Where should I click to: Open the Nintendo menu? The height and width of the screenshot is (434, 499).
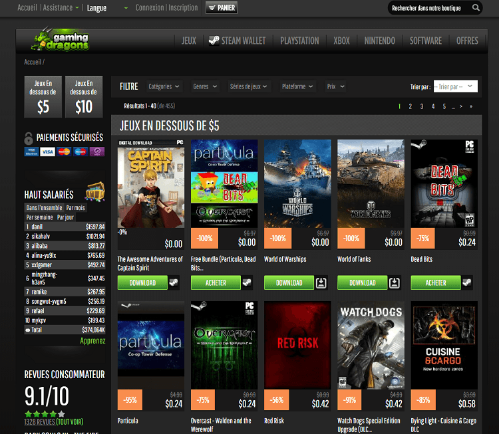pyautogui.click(x=380, y=41)
